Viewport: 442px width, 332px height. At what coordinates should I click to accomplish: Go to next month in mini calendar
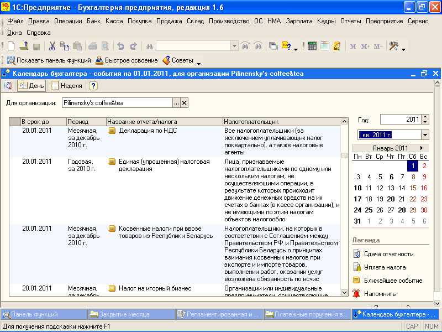coord(422,148)
